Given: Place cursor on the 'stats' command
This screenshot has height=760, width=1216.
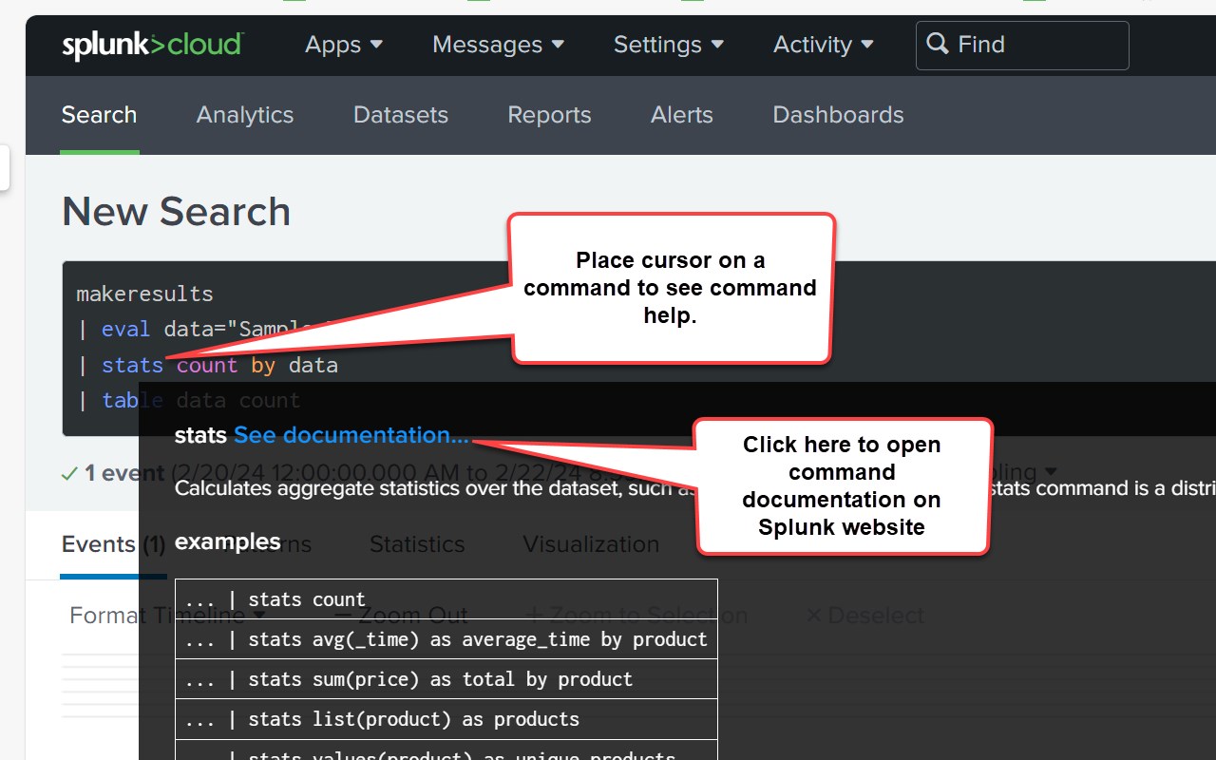Looking at the screenshot, I should pyautogui.click(x=132, y=365).
